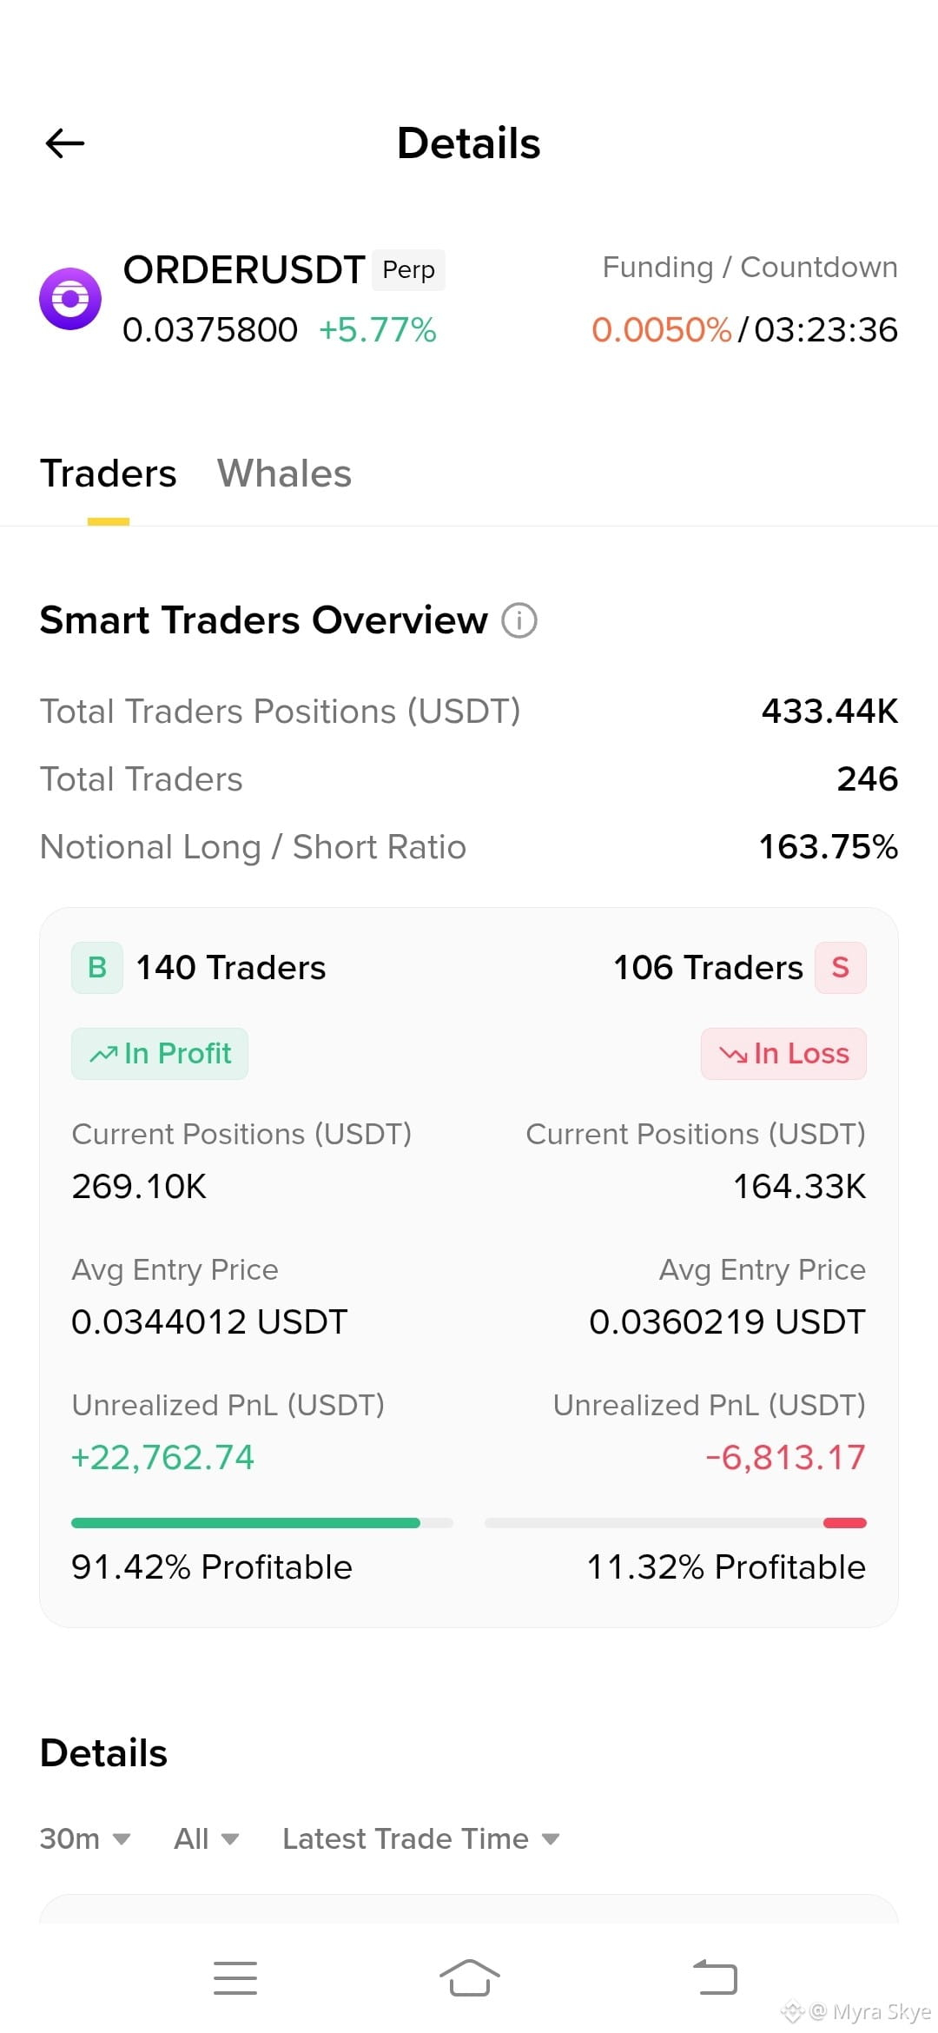Screen dimensions: 938x2033
Task: Tap the In Profit tag
Action: [160, 1054]
